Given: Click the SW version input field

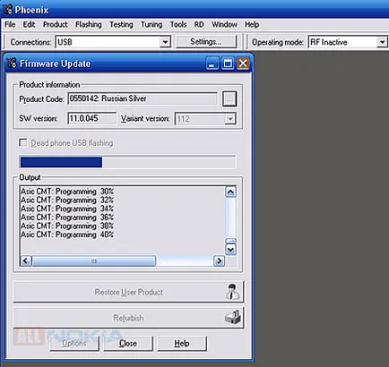Looking at the screenshot, I should pyautogui.click(x=91, y=118).
